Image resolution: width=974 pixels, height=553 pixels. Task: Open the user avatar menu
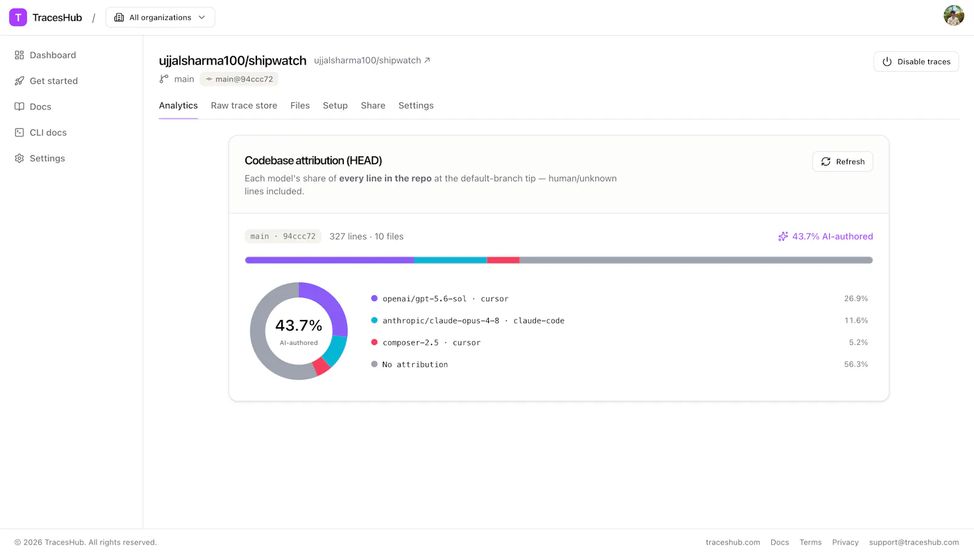tap(954, 15)
